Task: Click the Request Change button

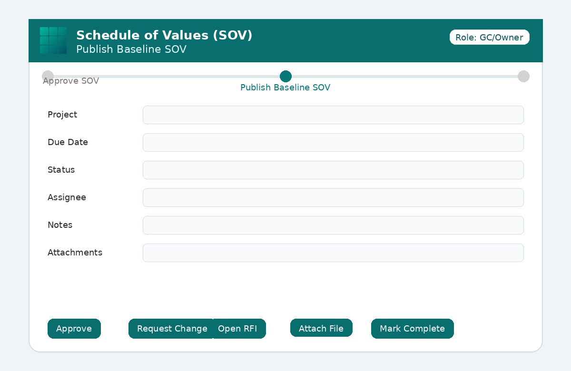Action: 170,329
